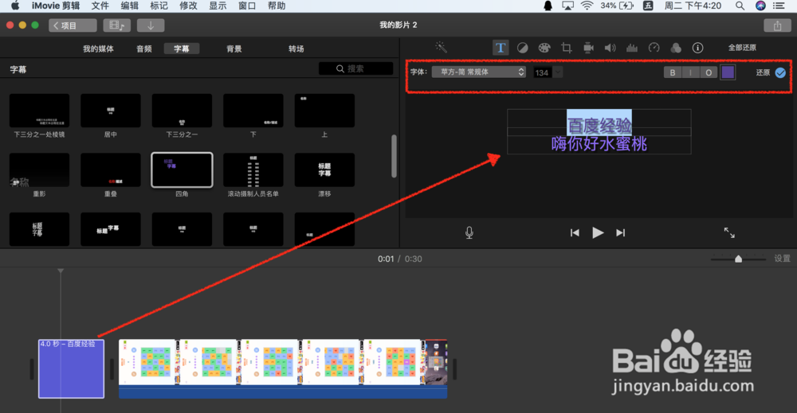Click the import media down-arrow button
This screenshot has height=413, width=797.
click(151, 25)
